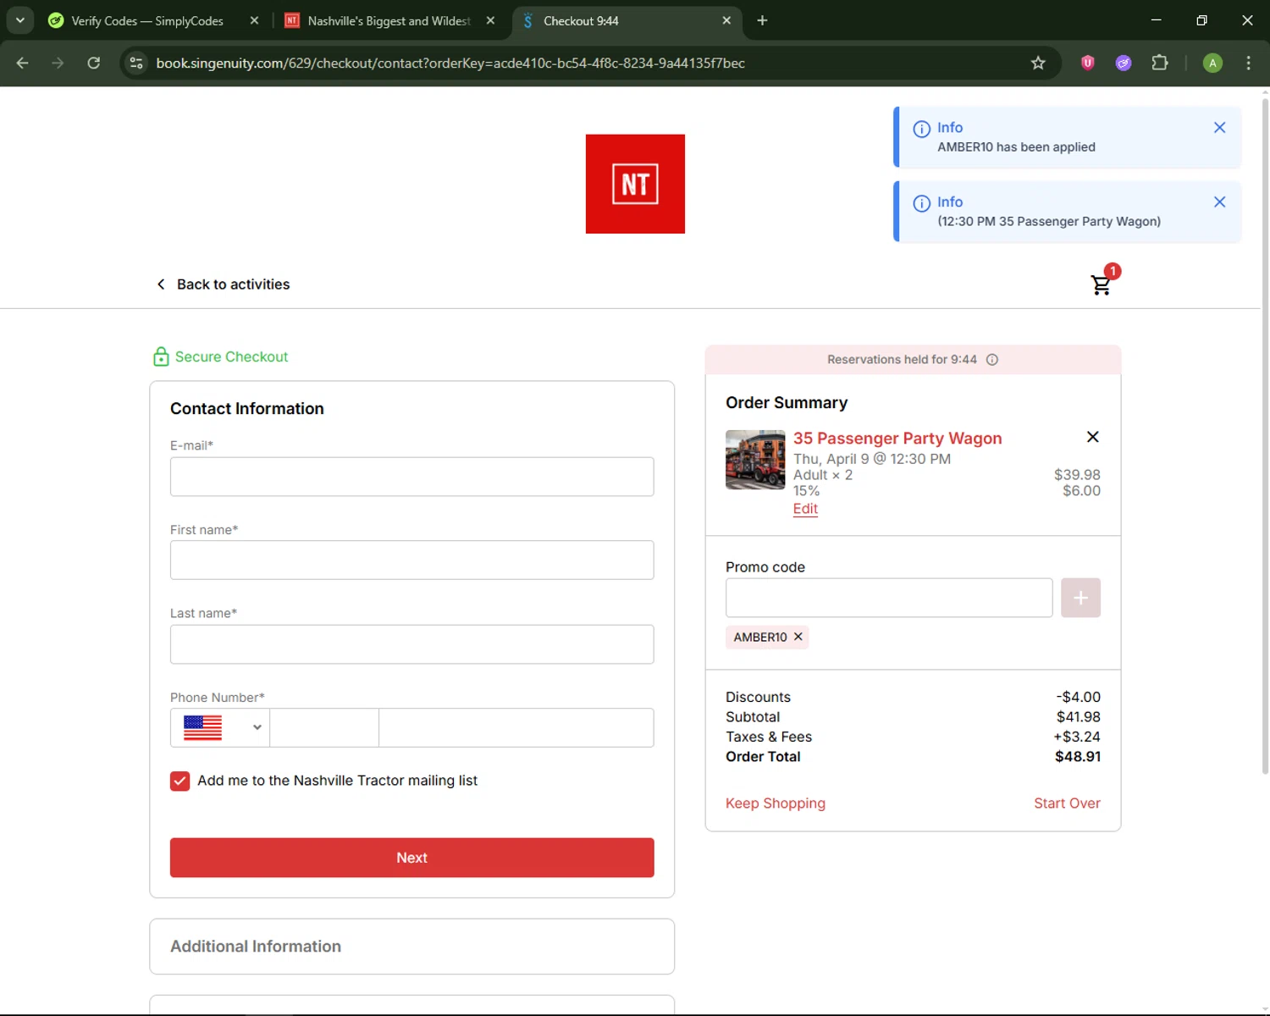The image size is (1270, 1016).
Task: Go forward in browser history
Action: [58, 63]
